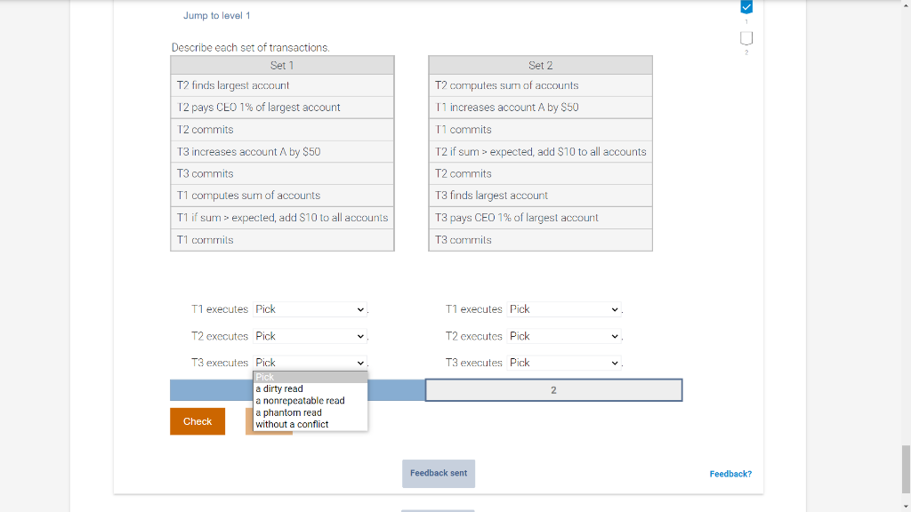Click the blue level 1 completion checkmark badge

point(746,7)
